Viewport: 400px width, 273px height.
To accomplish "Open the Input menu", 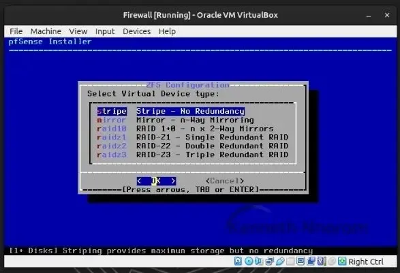I will pyautogui.click(x=105, y=31).
